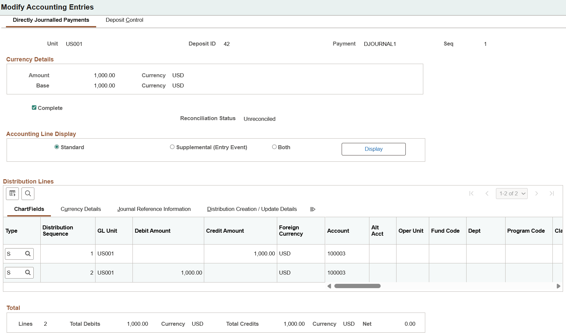Screen dimensions: 566x333
Task: Click the Show All Columns icon
Action: click(x=313, y=209)
